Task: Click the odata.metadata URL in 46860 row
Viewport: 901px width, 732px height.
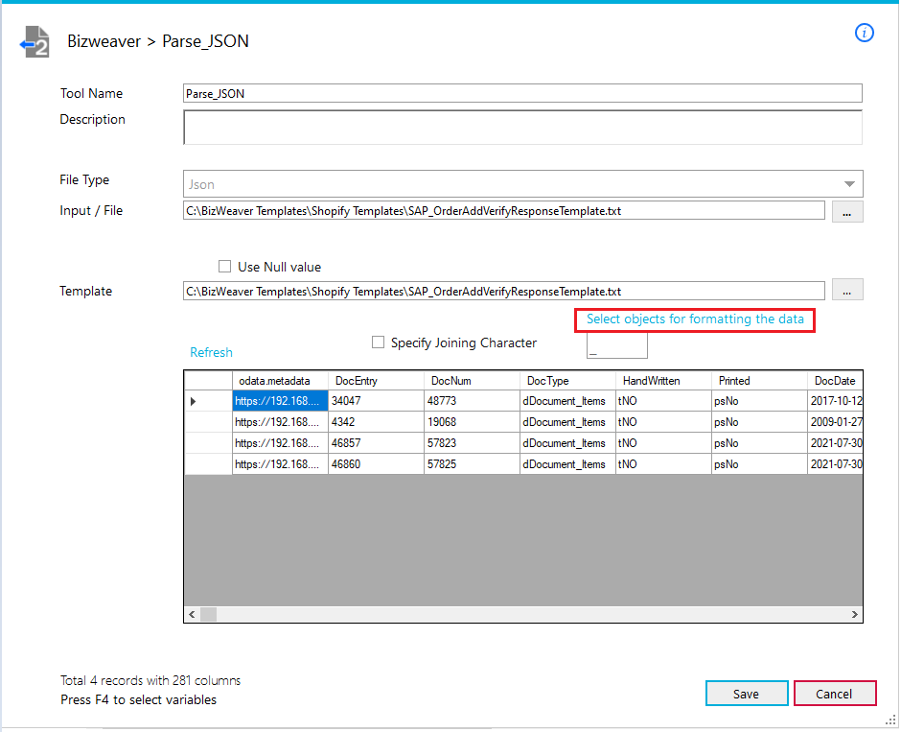Action: click(x=280, y=464)
